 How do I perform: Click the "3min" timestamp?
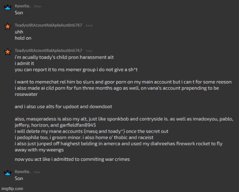click(x=37, y=7)
